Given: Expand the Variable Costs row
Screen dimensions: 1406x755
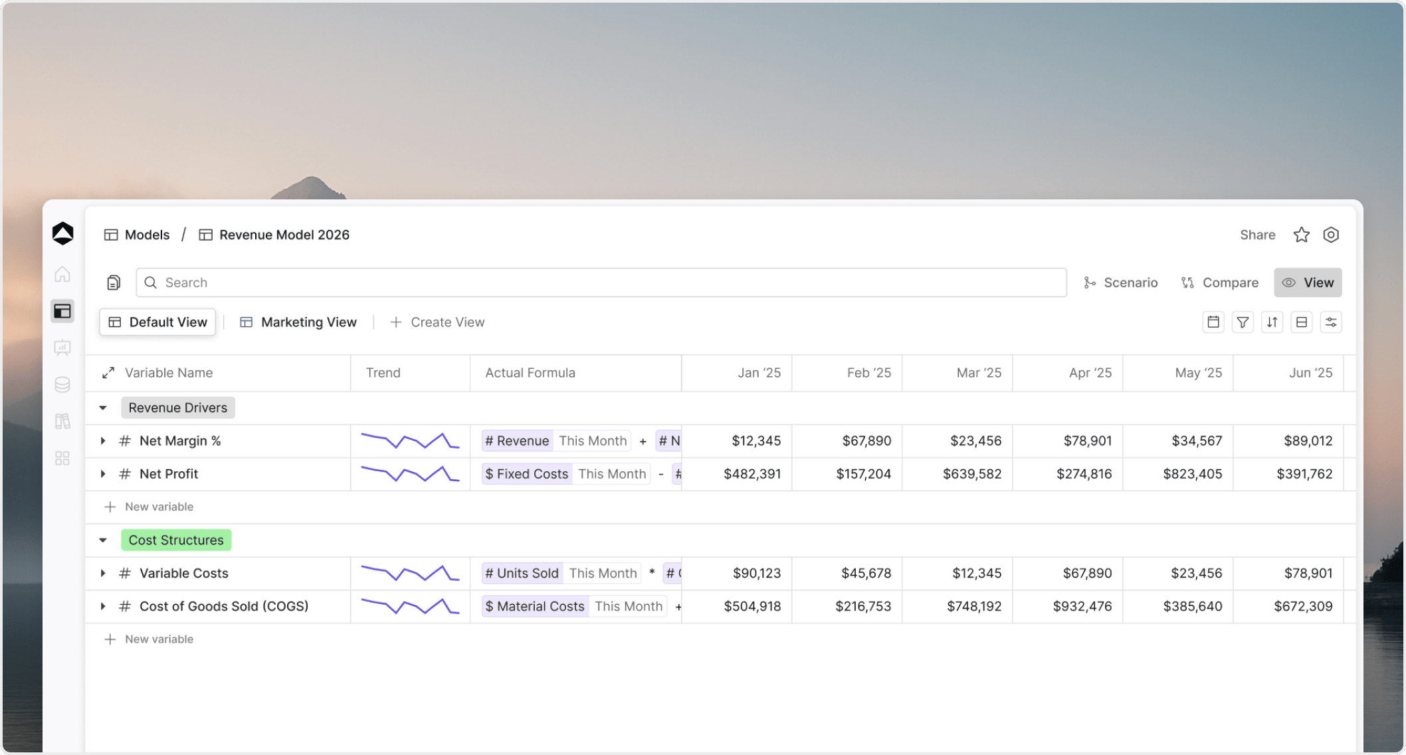Looking at the screenshot, I should 103,573.
